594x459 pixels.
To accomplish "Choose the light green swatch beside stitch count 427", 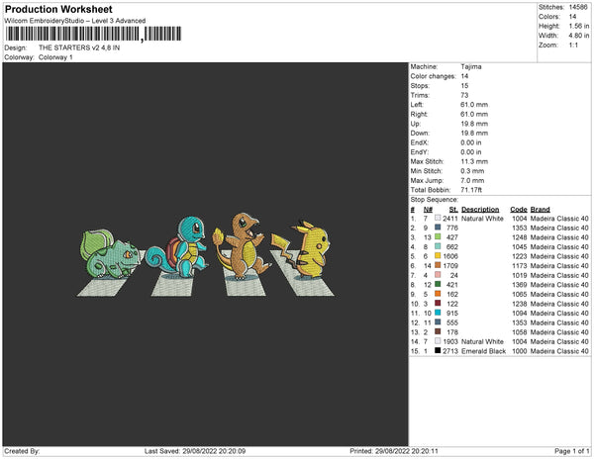I will pos(438,236).
